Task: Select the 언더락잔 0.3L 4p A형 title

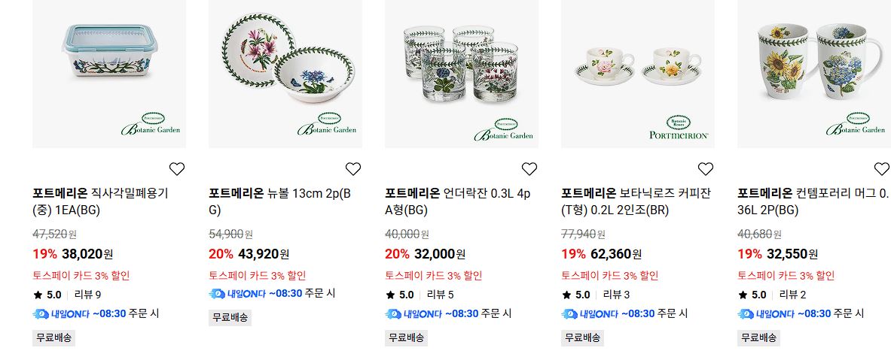Action: coord(457,201)
